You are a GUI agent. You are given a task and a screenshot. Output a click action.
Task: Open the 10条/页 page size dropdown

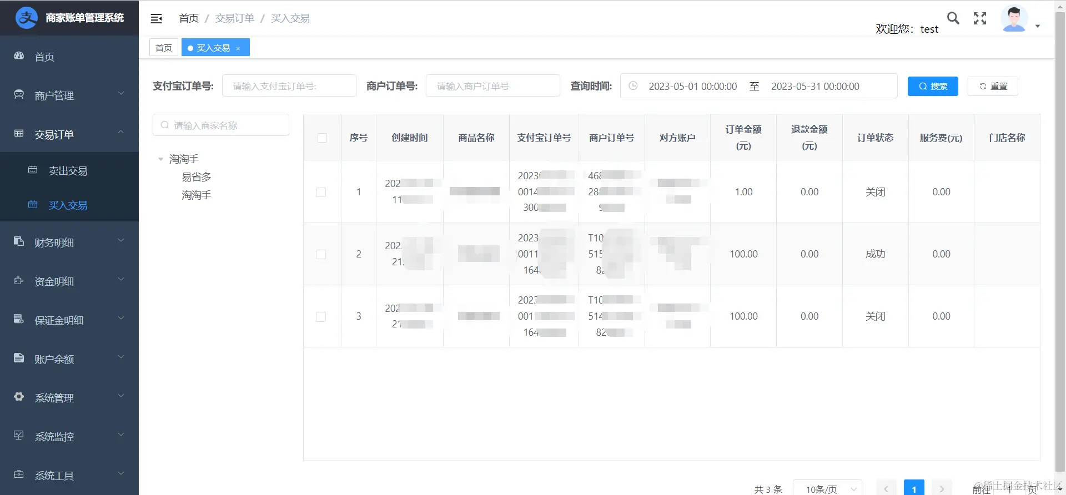(827, 488)
